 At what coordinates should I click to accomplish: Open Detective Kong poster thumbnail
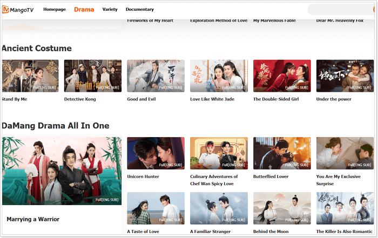point(92,76)
